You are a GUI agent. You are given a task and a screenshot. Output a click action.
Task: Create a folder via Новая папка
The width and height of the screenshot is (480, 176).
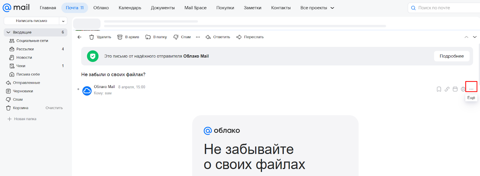[x=22, y=119]
